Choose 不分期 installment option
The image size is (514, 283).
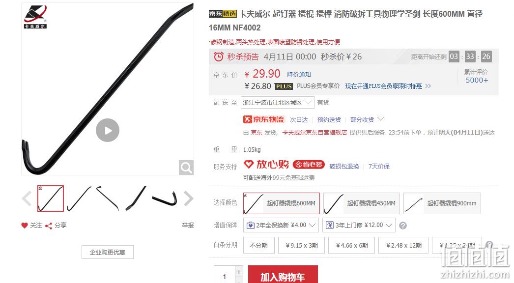pyautogui.click(x=258, y=245)
